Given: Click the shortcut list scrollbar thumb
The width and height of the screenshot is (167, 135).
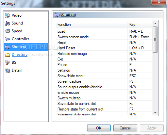Looking at the screenshot, I should click(x=155, y=40).
